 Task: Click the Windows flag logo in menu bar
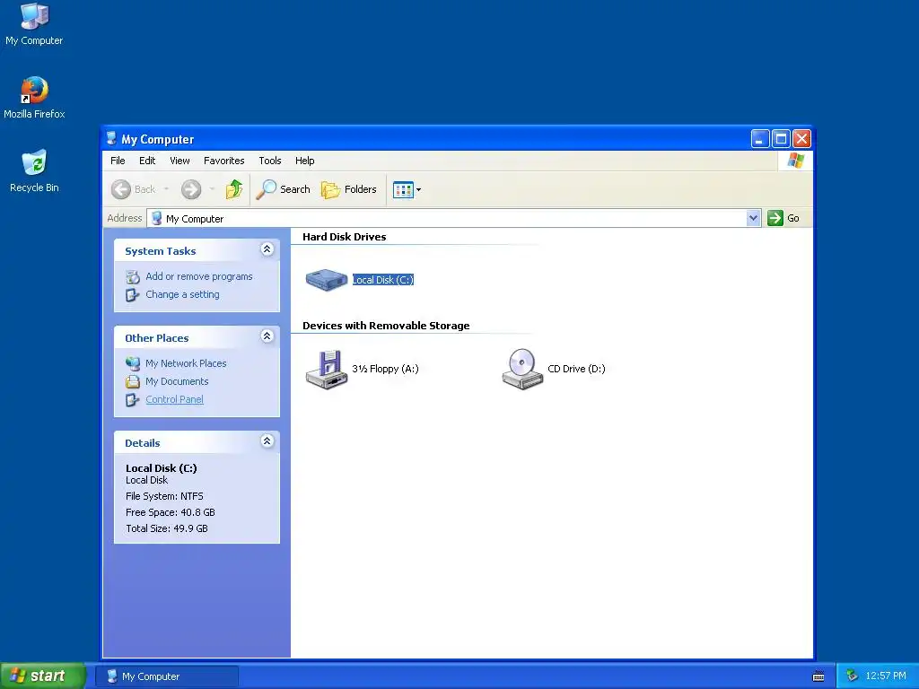coord(796,160)
